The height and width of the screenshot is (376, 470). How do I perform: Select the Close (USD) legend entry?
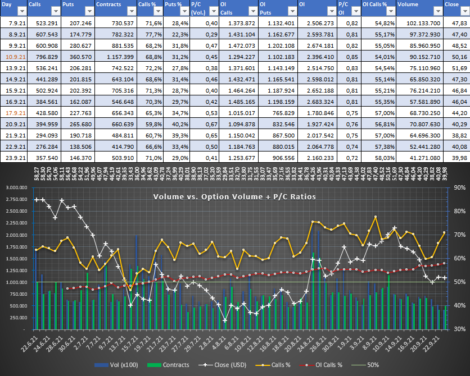tap(223, 365)
